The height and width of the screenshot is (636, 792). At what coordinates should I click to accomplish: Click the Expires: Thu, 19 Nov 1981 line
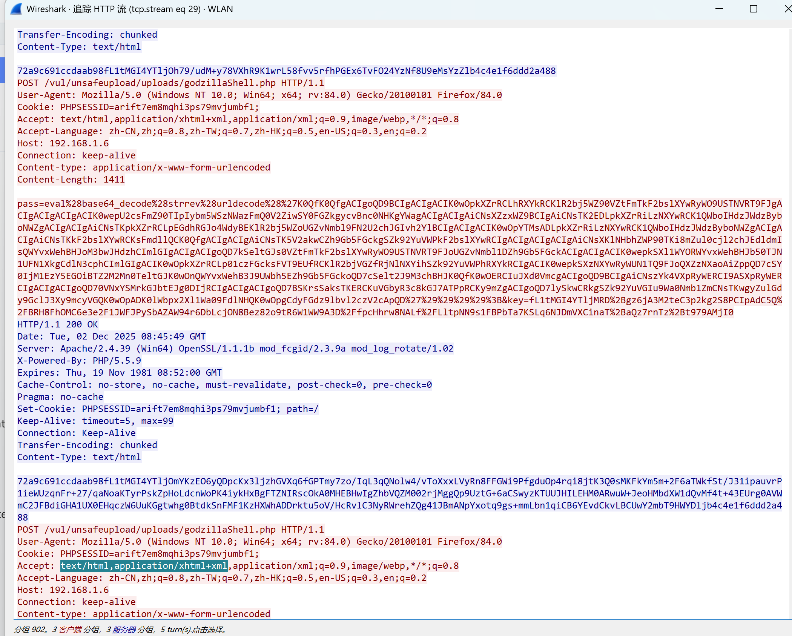(x=119, y=373)
